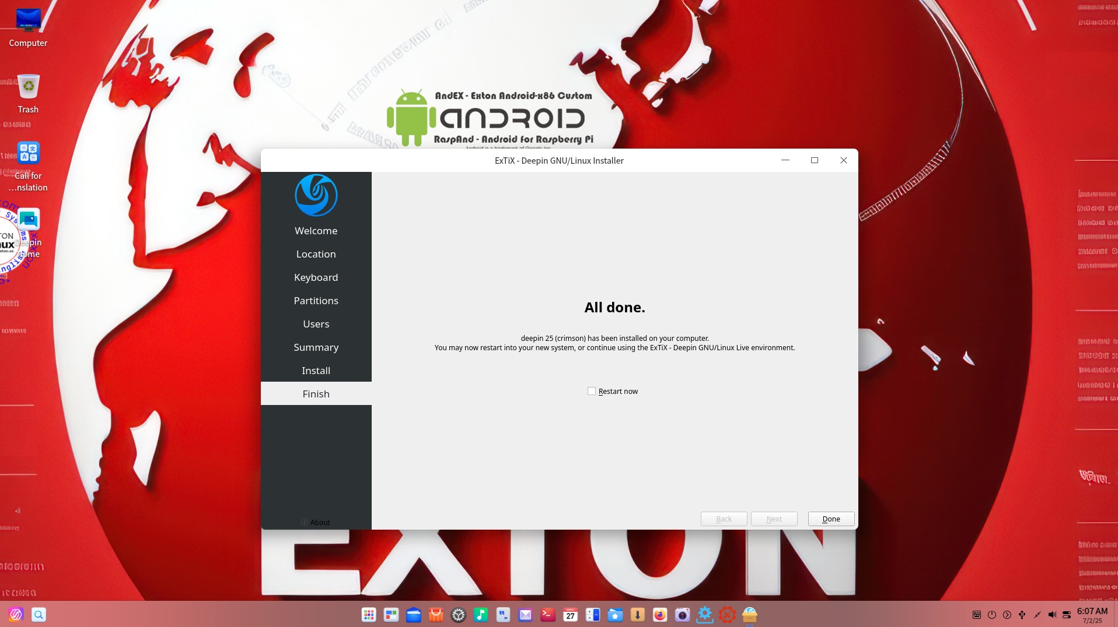The width and height of the screenshot is (1118, 627).
Task: Minimize the ExTiX installer window
Action: [x=785, y=160]
